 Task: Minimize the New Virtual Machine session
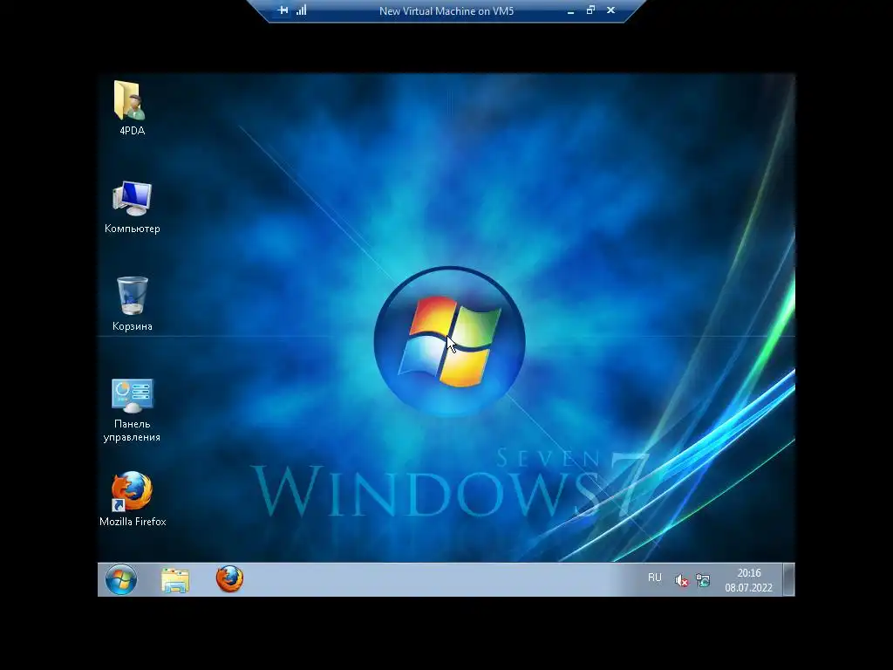[570, 10]
